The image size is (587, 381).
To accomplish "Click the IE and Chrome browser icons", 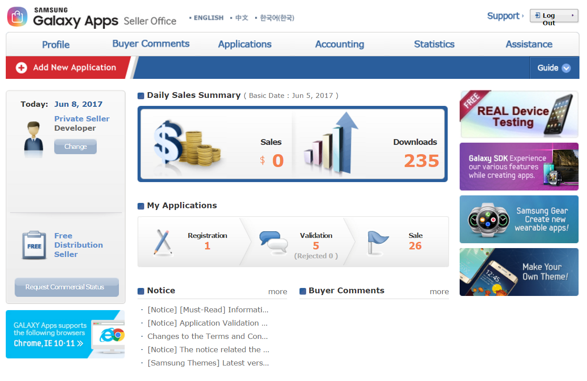I will pos(111,334).
